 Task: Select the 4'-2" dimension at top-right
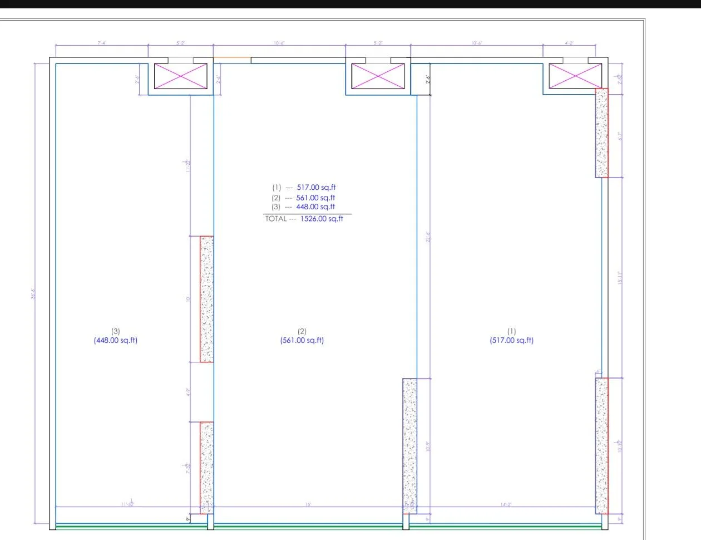pos(569,43)
